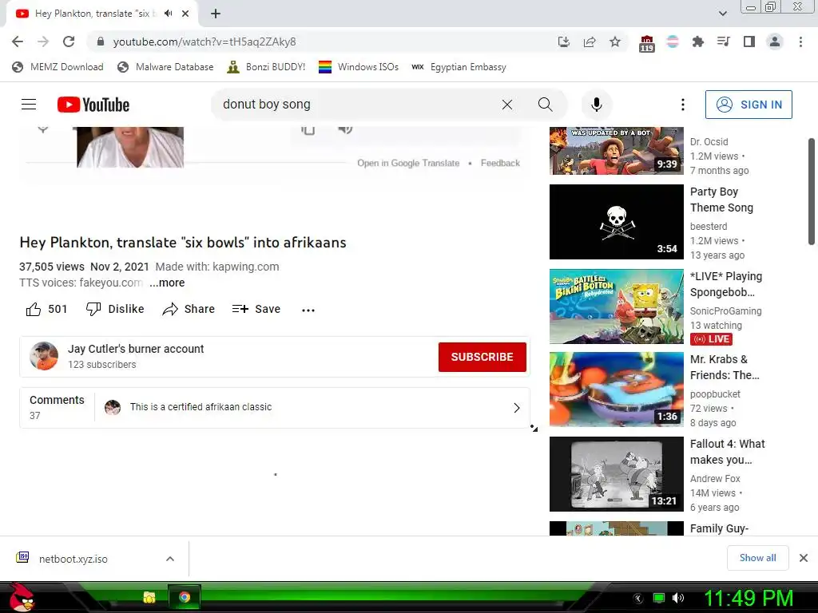Subscribe to Jay Cutler's burner account
Viewport: 818px width, 613px height.
click(482, 357)
